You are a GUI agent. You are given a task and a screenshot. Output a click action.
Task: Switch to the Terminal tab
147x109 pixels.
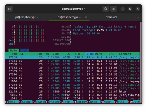(111, 17)
